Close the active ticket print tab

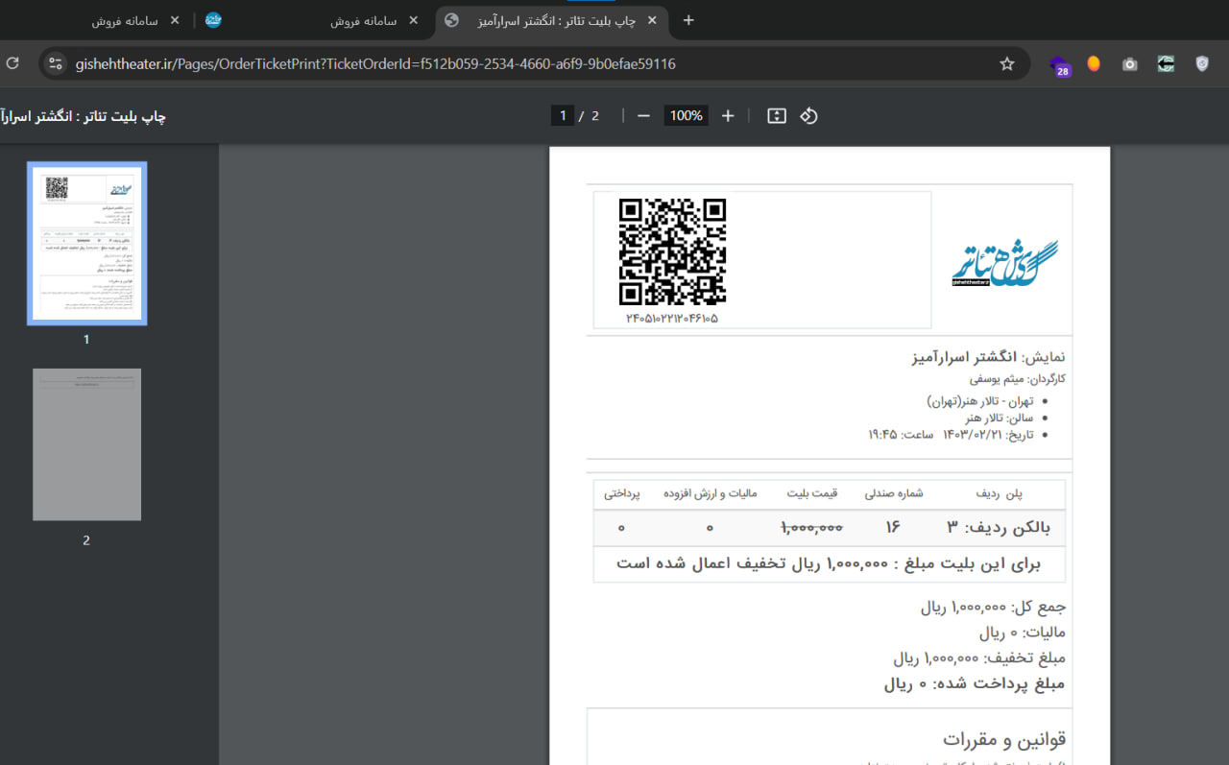652,20
